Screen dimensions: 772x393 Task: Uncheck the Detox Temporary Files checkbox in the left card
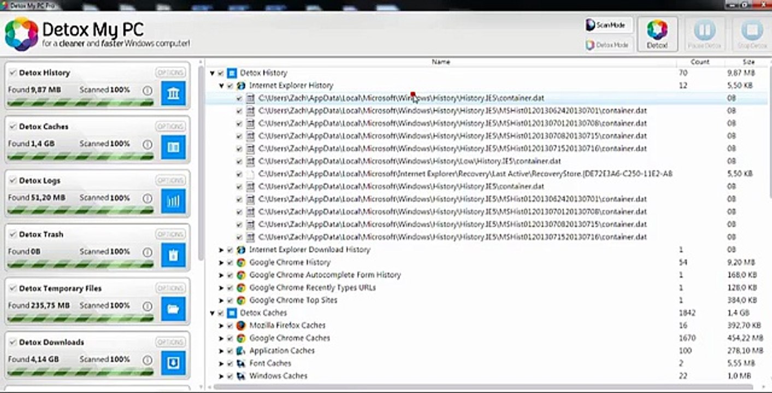(x=13, y=288)
